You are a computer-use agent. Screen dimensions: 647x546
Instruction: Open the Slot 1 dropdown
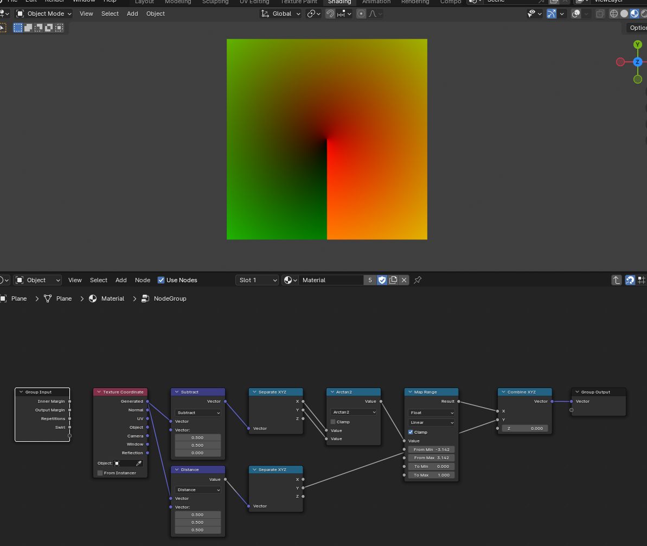coord(258,280)
